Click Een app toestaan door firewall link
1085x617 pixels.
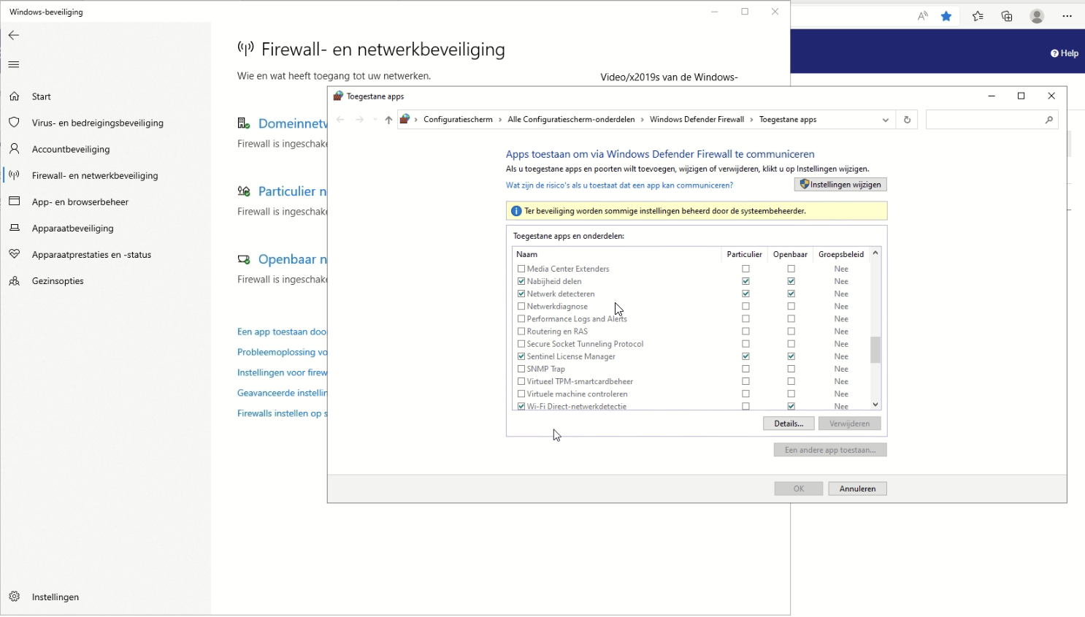pos(282,332)
